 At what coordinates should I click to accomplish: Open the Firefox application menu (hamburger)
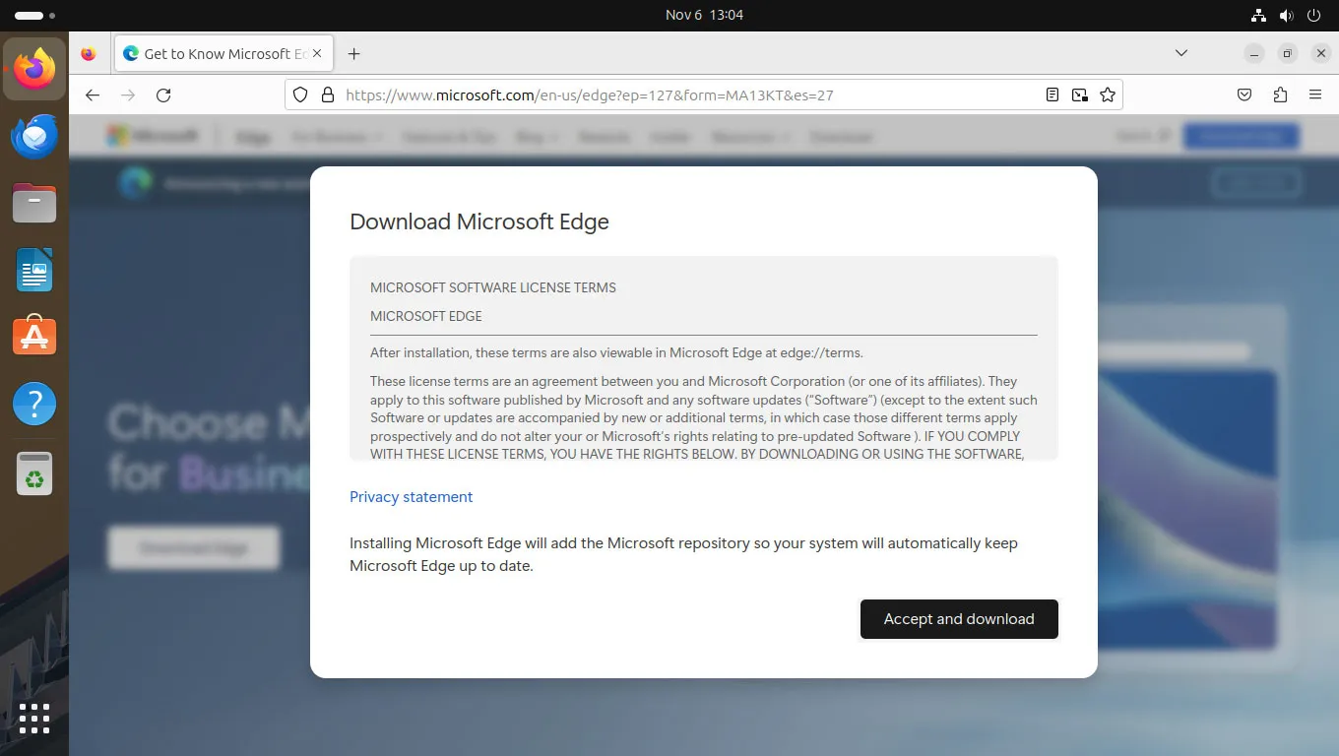point(1315,94)
